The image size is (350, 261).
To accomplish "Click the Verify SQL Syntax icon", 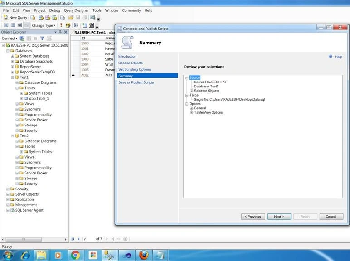I will tap(68, 25).
